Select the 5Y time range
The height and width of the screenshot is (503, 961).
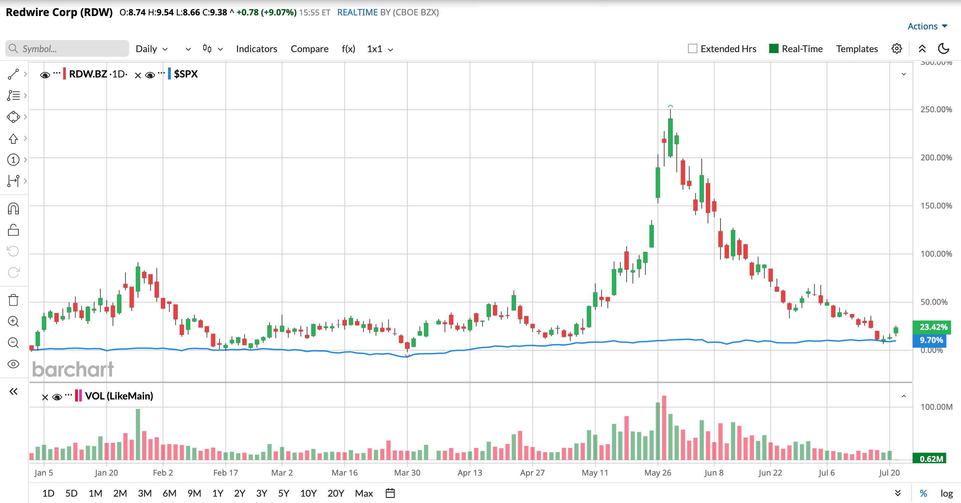(x=284, y=493)
